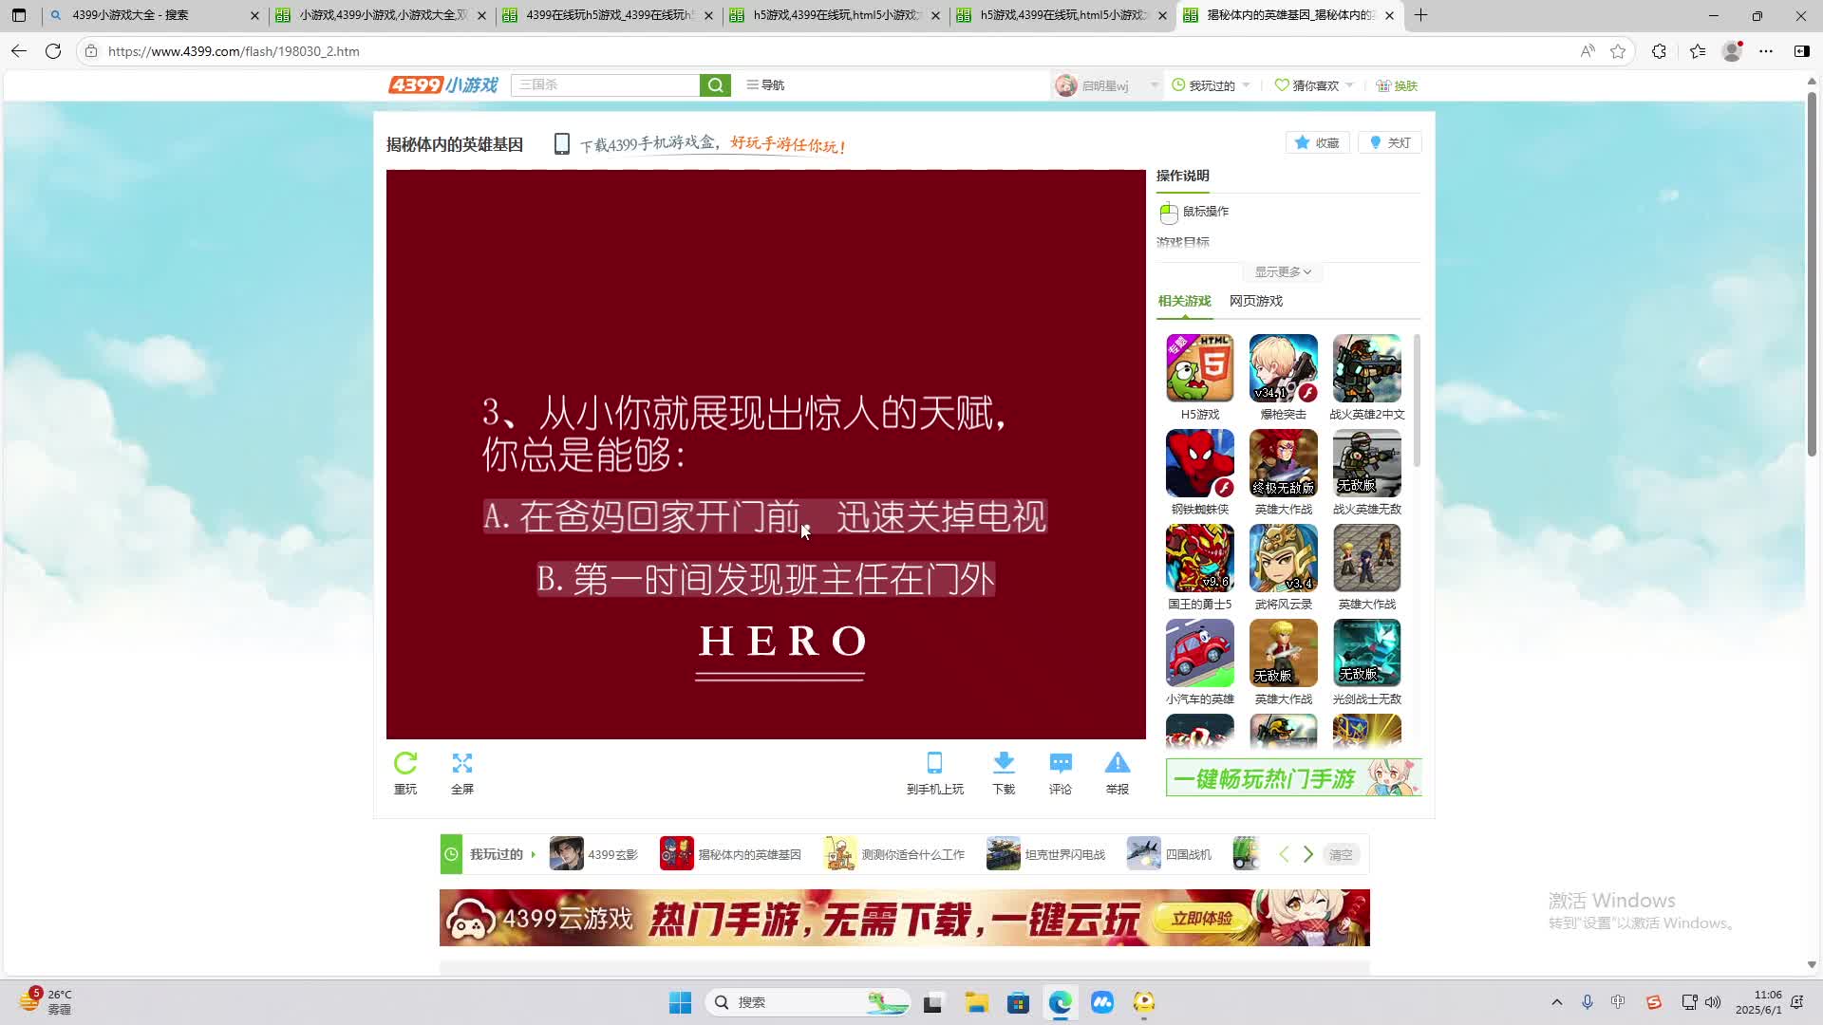Select answer A about turning off TV
Screen dimensions: 1823x1025
tap(764, 517)
